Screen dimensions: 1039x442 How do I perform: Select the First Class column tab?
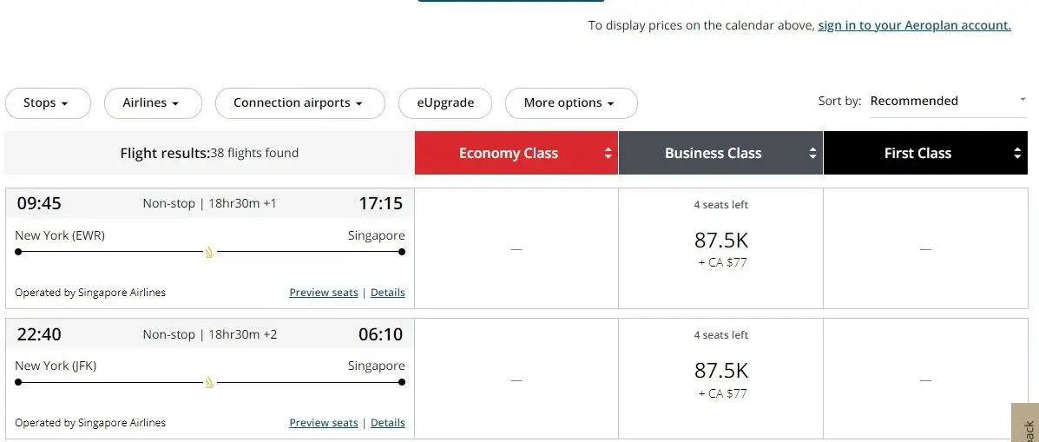917,154
